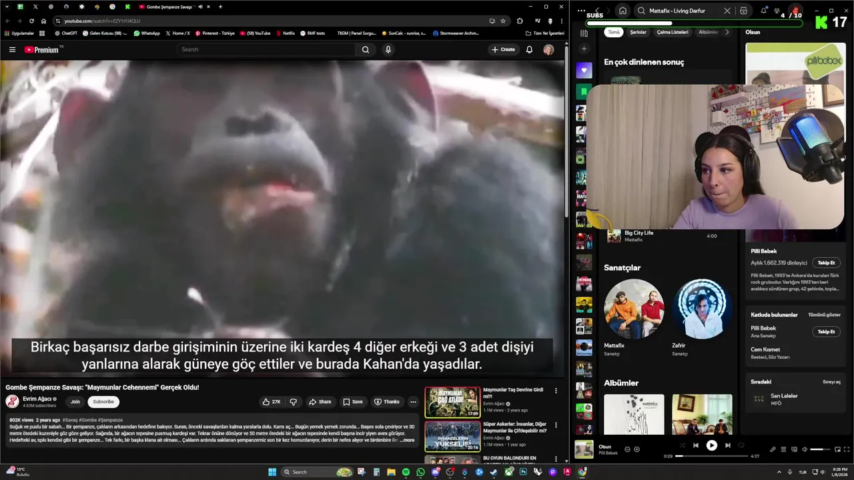
Task: Toggle Spotify Your Library panel
Action: pos(584,33)
